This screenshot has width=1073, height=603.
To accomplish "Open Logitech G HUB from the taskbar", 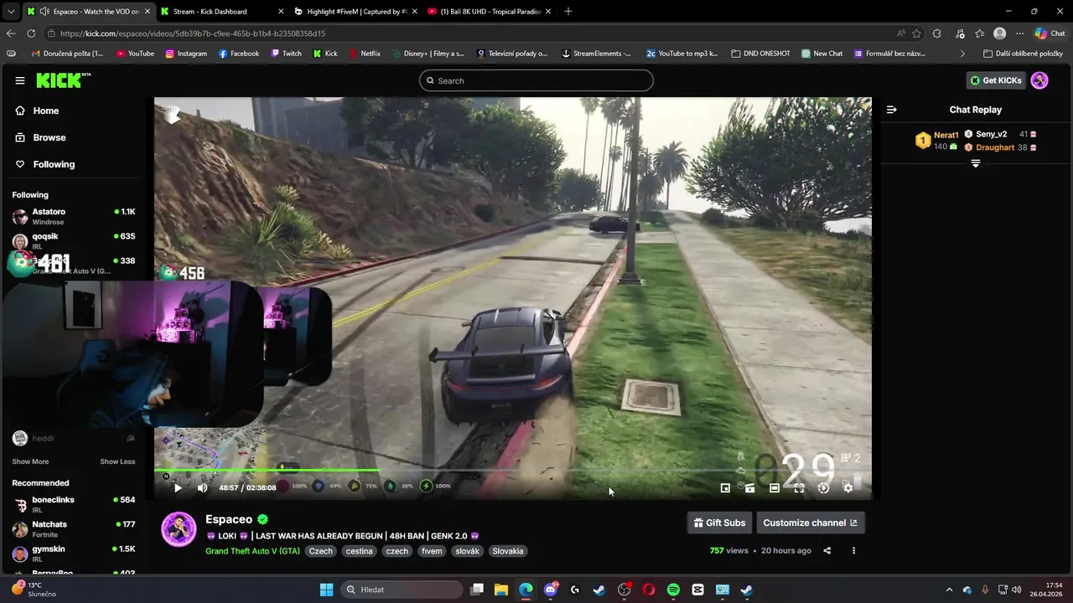I will 575,590.
